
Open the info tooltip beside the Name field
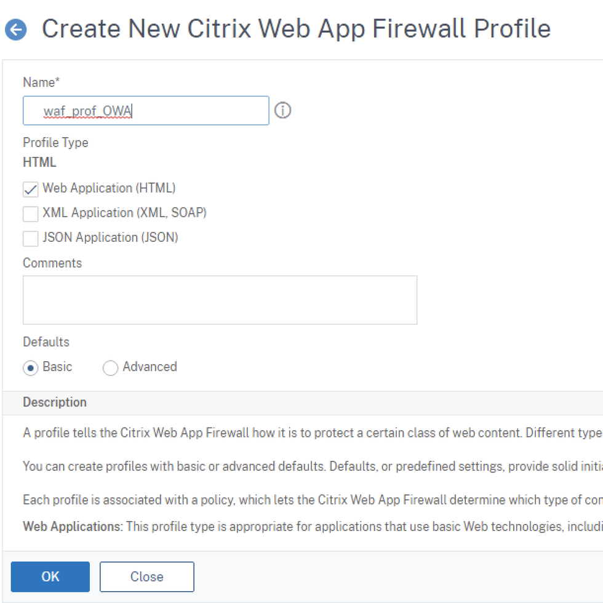click(x=282, y=110)
